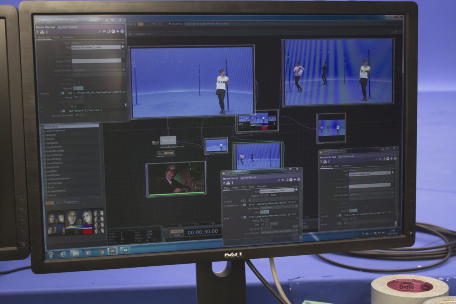456x304 pixels.
Task: Click TimeCode button near timeline clock
Action: coord(176,231)
